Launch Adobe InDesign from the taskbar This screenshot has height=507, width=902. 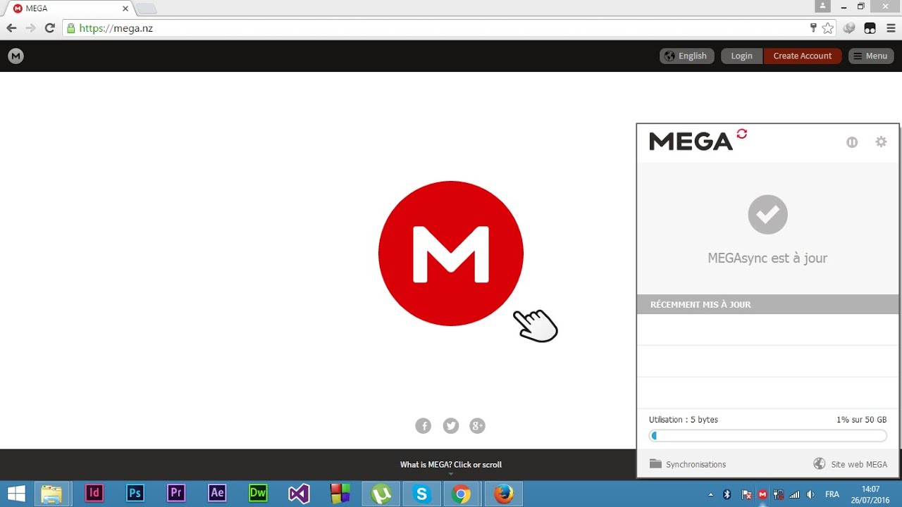coord(94,494)
